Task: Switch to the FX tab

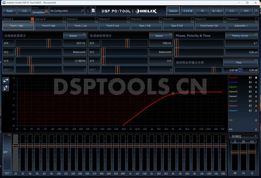Action: click(202, 11)
